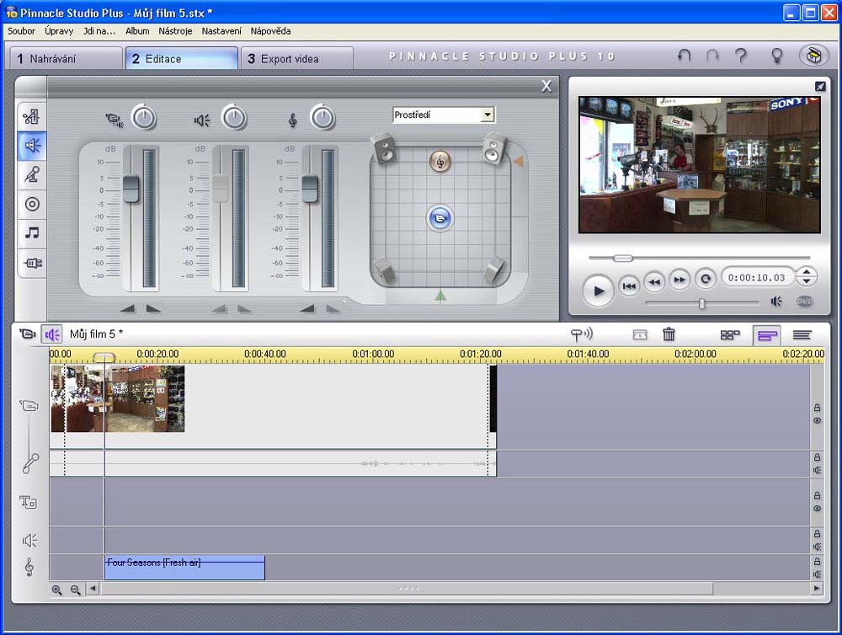Close the audio toolbox with X

tap(546, 86)
